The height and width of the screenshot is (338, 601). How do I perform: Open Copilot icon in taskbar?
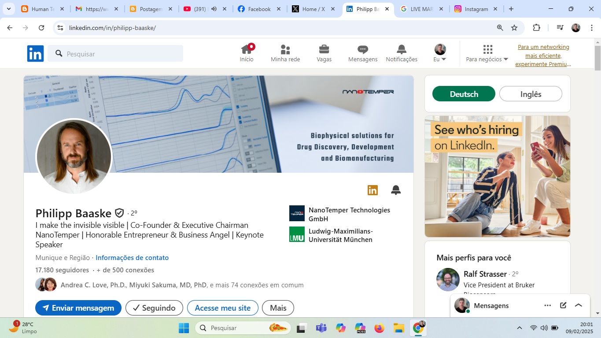click(340, 328)
